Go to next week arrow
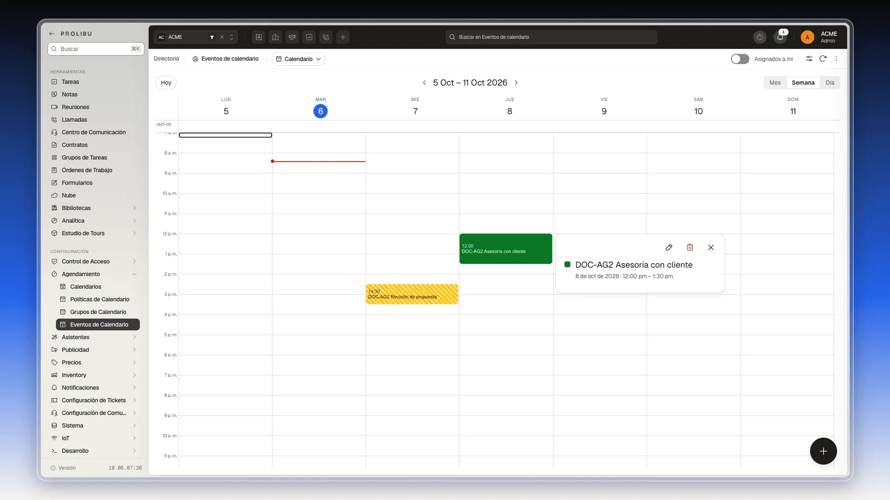 point(516,82)
